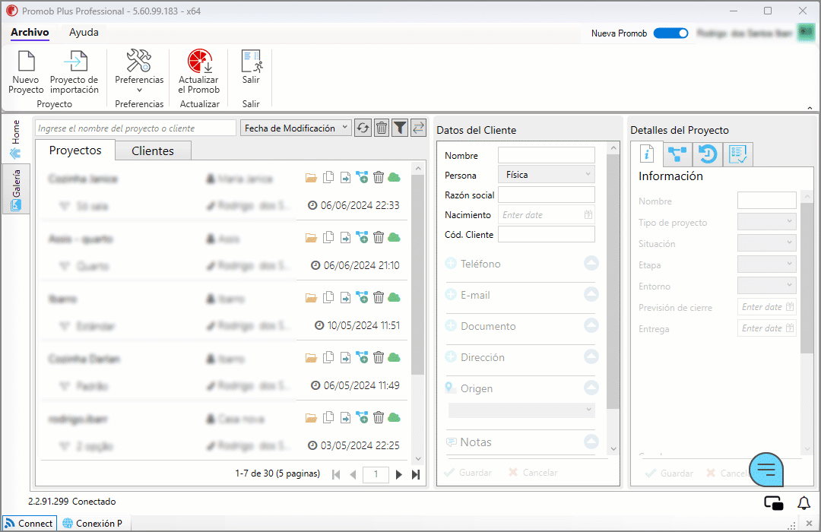
Task: Open the Preferencias tools icon
Action: (x=139, y=62)
